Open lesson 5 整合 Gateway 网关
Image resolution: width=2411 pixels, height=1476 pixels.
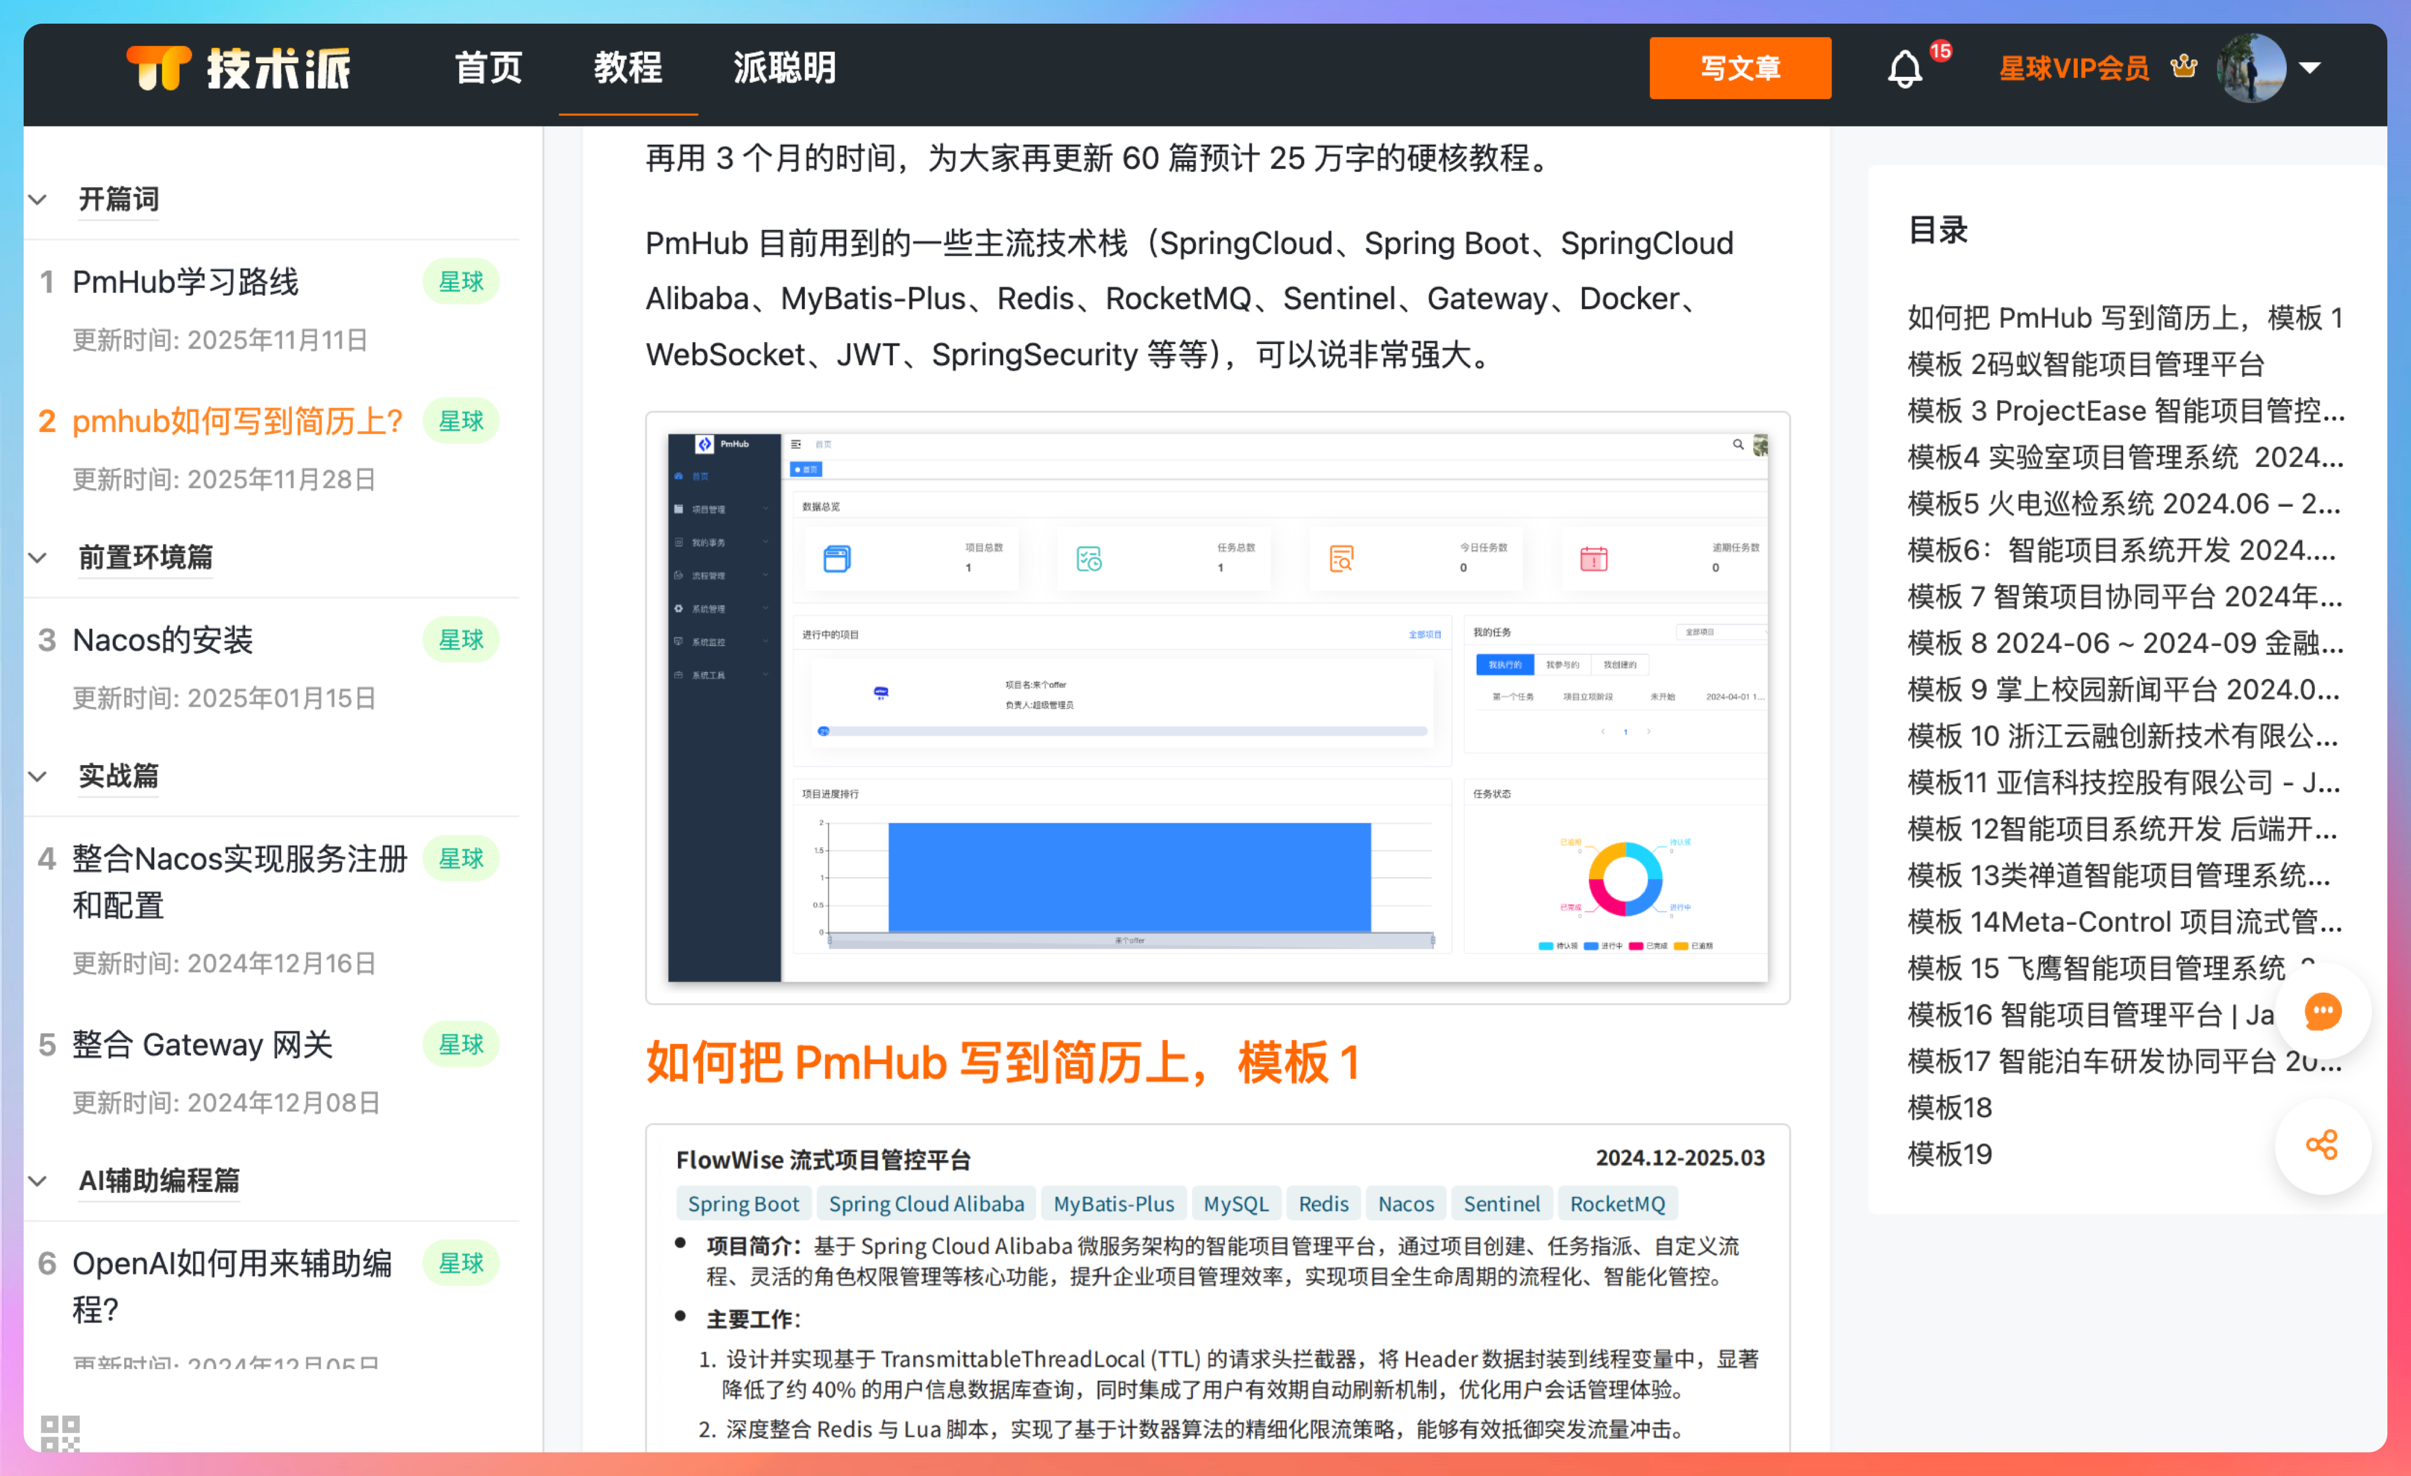coord(203,1043)
